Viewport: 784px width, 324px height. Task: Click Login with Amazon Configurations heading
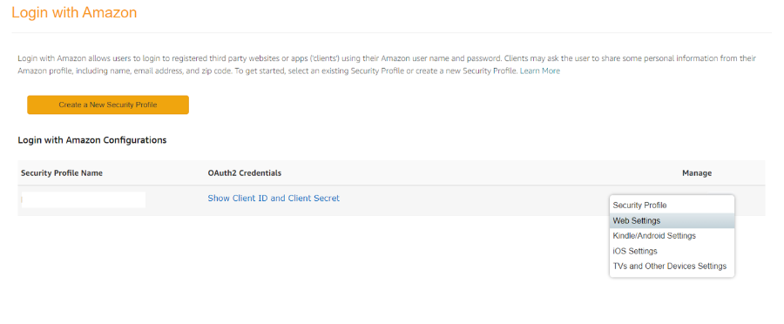pos(92,140)
